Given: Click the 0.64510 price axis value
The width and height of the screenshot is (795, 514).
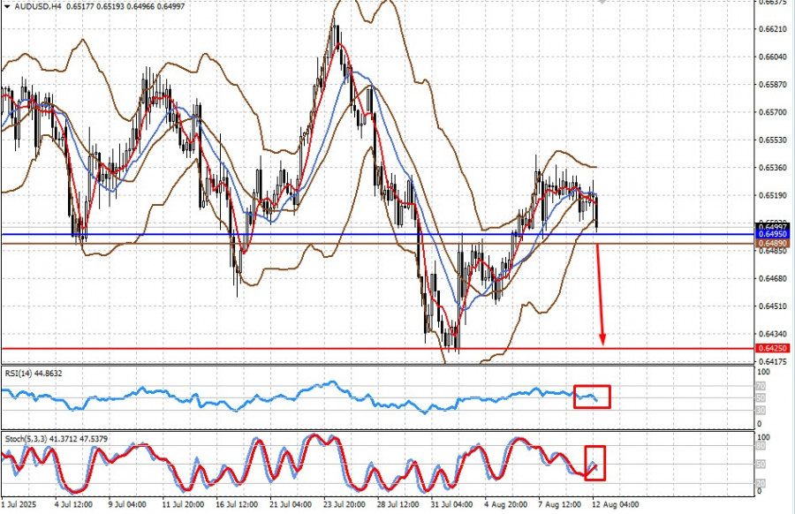Looking at the screenshot, I should click(773, 306).
